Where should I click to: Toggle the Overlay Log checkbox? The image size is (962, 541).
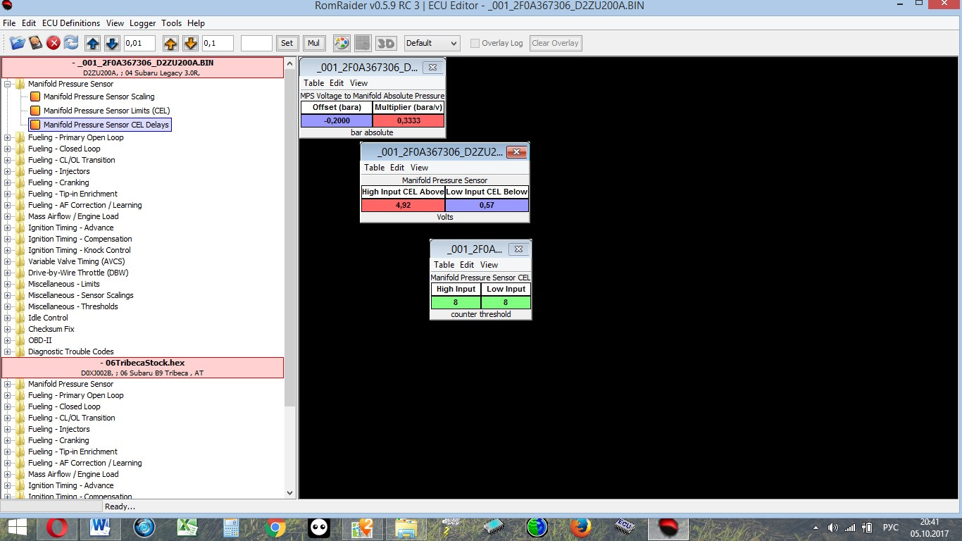475,43
